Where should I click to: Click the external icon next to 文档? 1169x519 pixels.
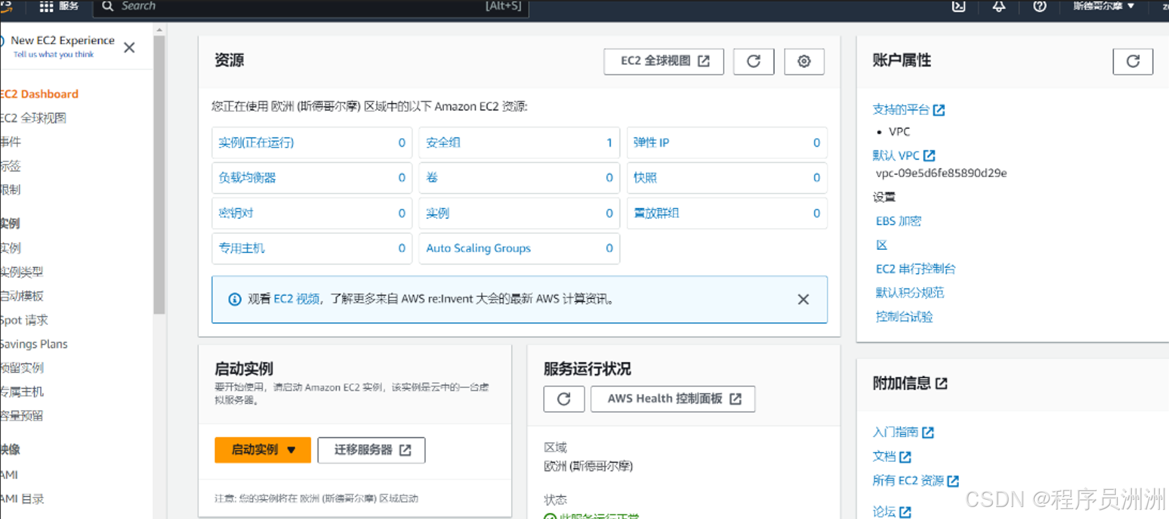905,457
